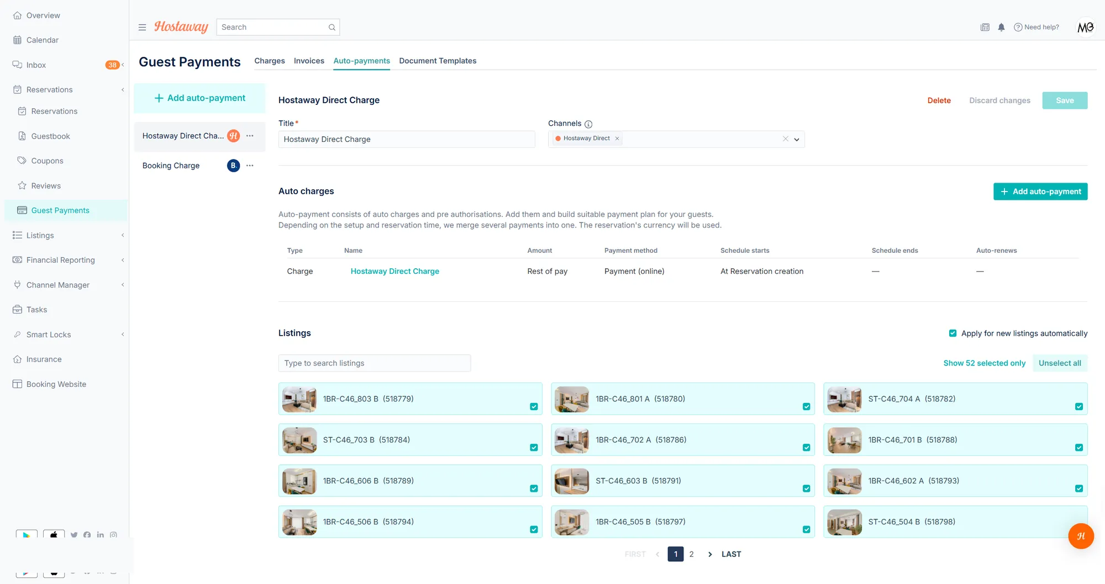Toggle Apply for new listings automatically checkbox

pos(953,333)
